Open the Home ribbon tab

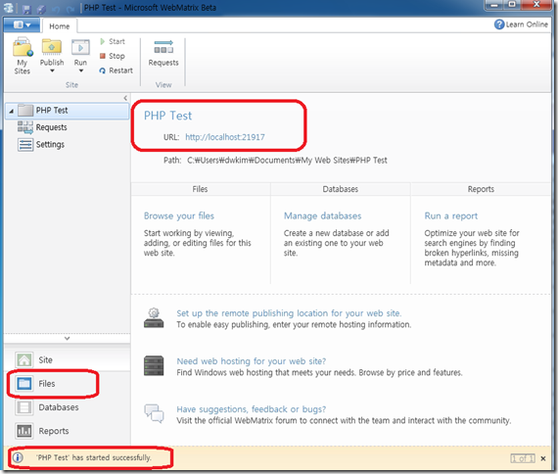[60, 26]
